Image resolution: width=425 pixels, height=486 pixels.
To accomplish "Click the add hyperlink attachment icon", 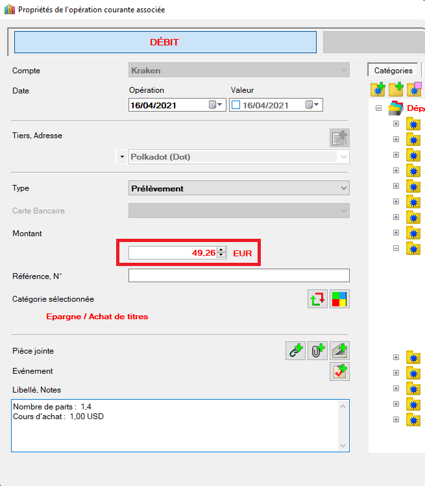I will [x=296, y=351].
